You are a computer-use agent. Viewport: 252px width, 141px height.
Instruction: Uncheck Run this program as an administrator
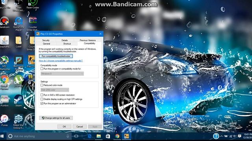pos(42,103)
